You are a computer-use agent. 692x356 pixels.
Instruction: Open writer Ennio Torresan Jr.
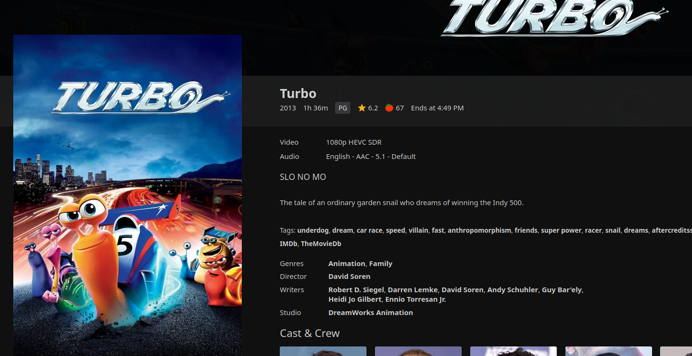click(x=415, y=299)
